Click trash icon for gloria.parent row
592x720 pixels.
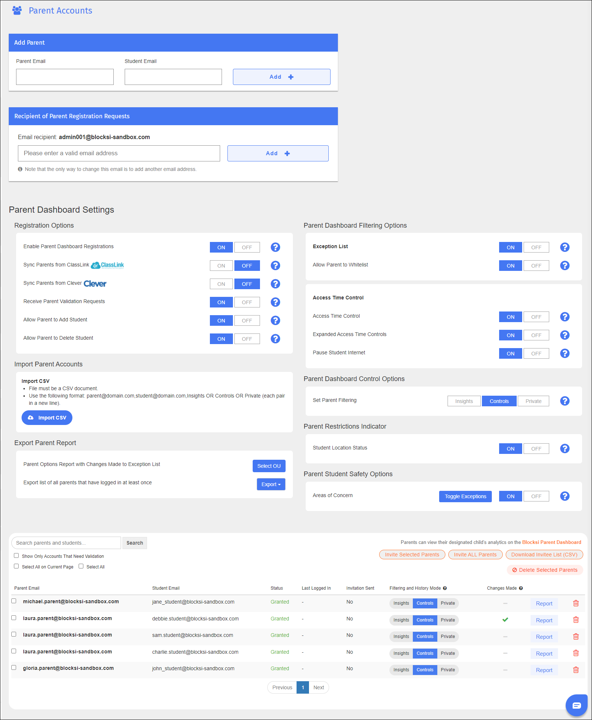click(x=576, y=670)
